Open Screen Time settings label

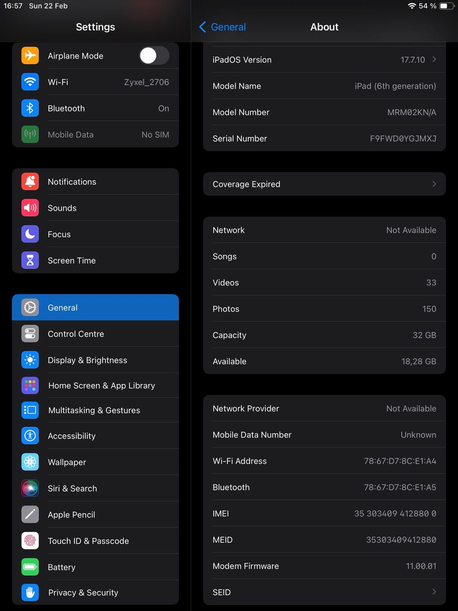click(72, 260)
